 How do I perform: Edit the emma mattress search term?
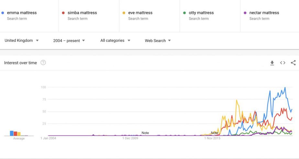click(22, 13)
